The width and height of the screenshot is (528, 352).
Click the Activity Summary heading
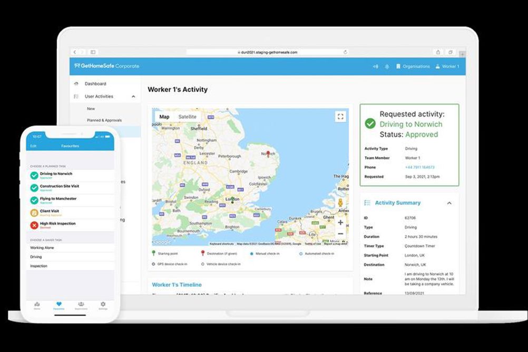(398, 203)
